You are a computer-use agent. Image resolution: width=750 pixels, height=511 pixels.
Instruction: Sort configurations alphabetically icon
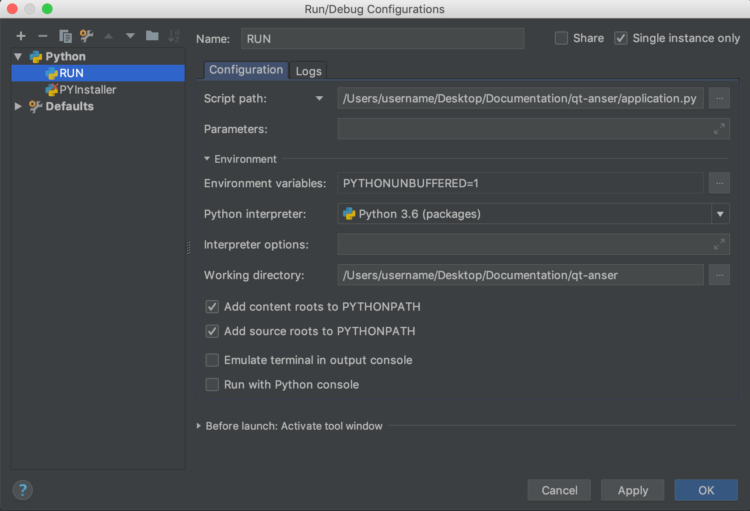(x=174, y=36)
